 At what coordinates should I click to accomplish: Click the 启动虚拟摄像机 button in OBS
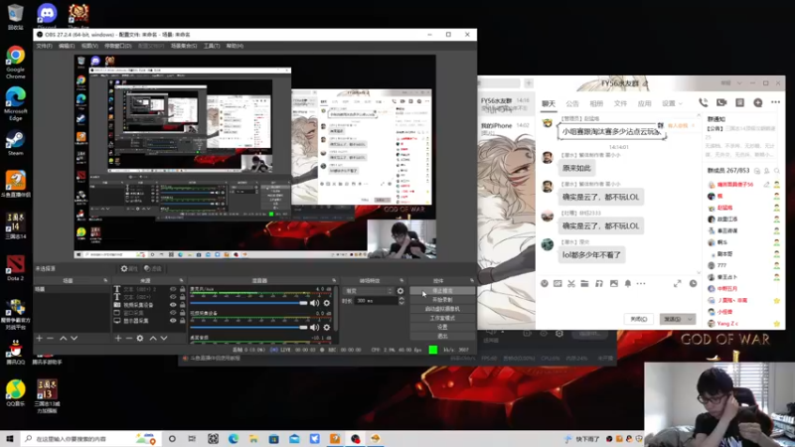442,309
